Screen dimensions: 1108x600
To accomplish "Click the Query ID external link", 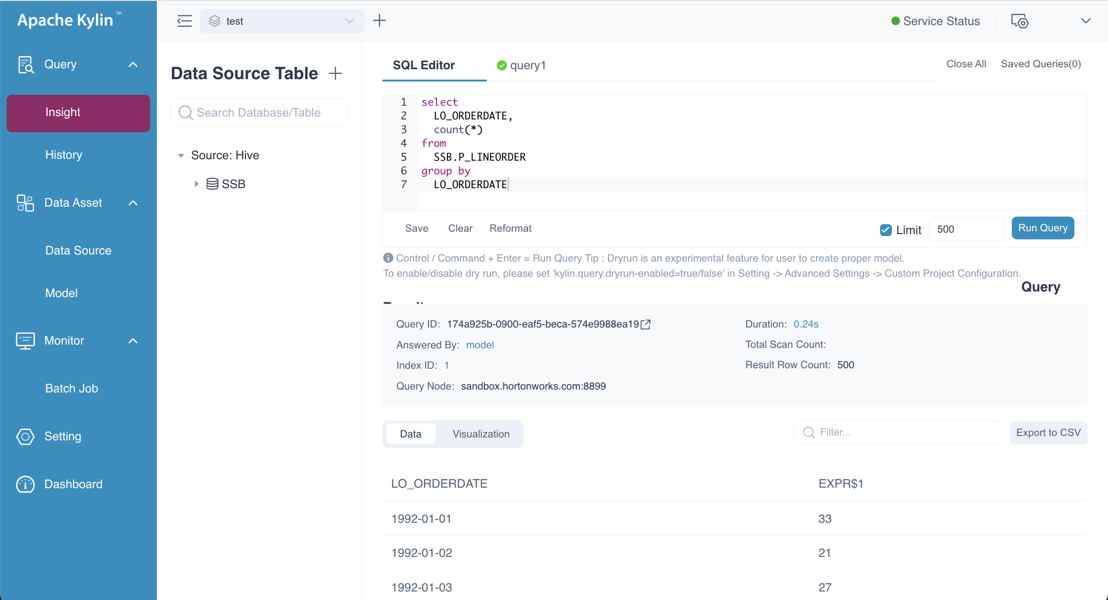I will click(645, 324).
